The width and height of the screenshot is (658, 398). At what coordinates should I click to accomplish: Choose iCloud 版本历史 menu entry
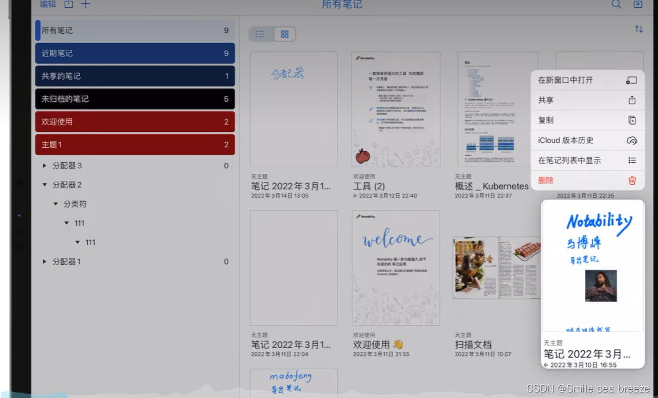pos(588,140)
